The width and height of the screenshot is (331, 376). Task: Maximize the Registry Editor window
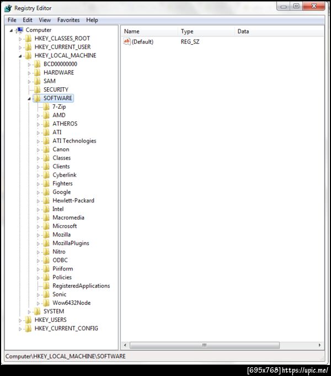[x=296, y=6]
